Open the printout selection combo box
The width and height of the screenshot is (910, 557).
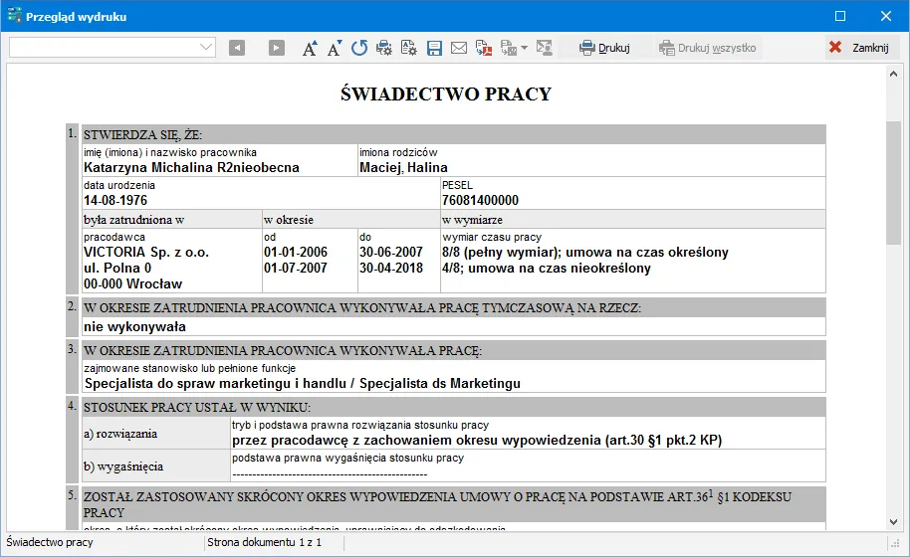point(113,47)
